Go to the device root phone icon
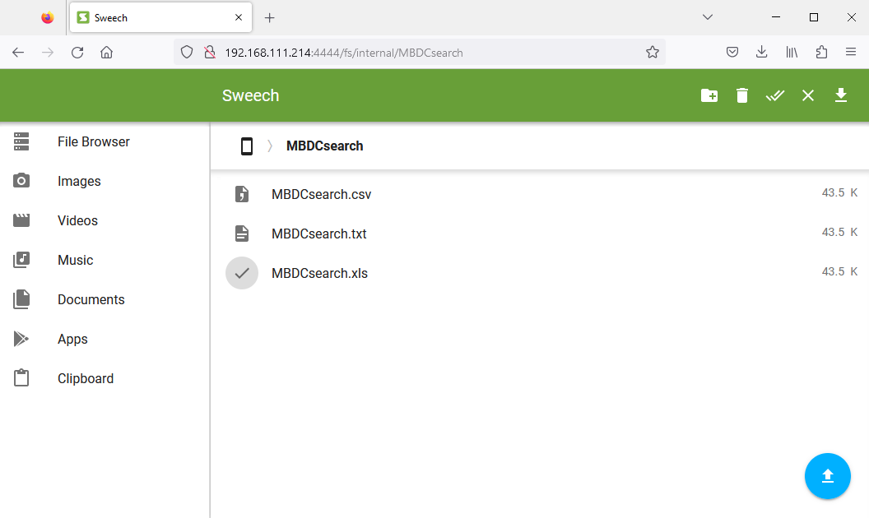This screenshot has width=869, height=518. point(247,146)
